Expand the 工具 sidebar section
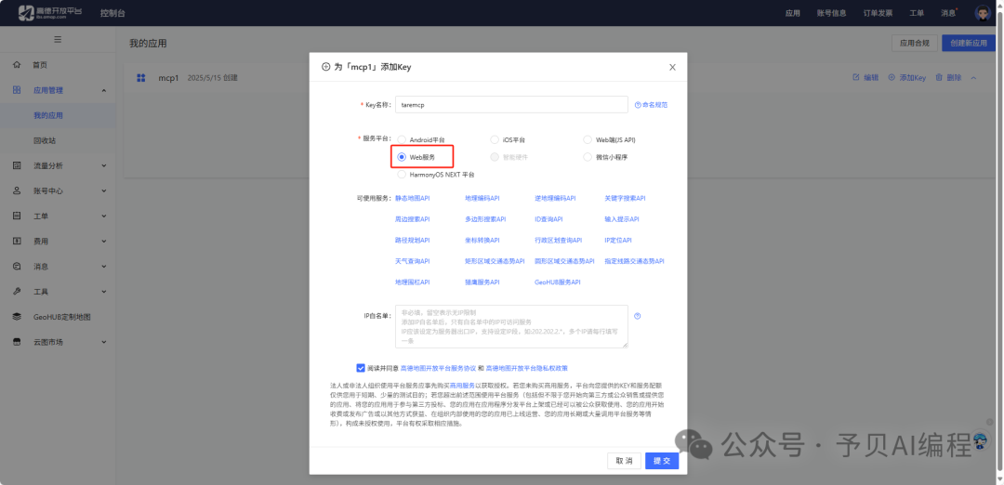 click(104, 292)
